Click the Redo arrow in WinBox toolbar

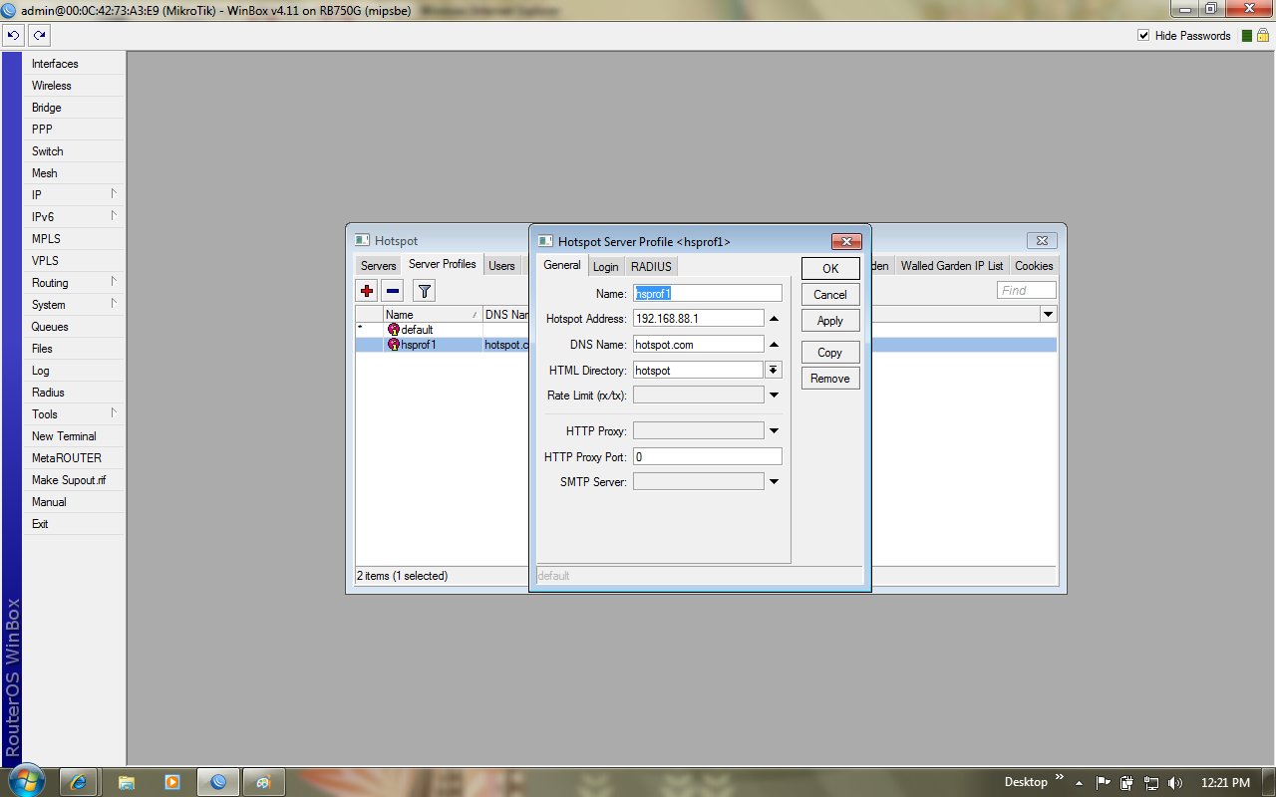click(39, 36)
